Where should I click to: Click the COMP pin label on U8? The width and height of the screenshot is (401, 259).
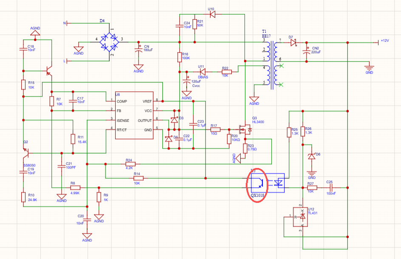click(x=122, y=102)
